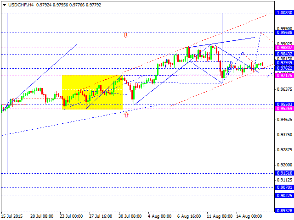Select the 0.97622 price level label
294x220 pixels.
[x=284, y=68]
